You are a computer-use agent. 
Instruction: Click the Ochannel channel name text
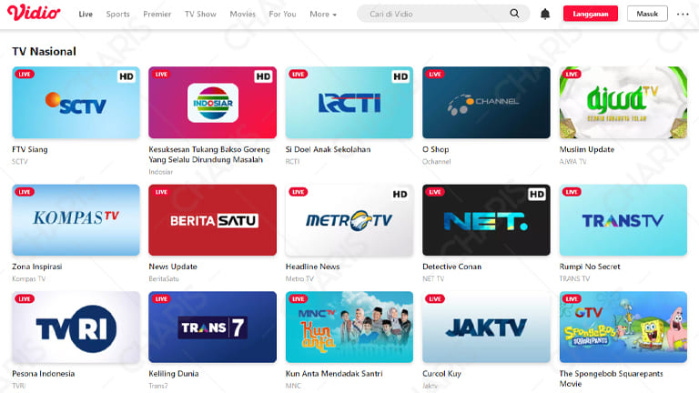pyautogui.click(x=437, y=161)
